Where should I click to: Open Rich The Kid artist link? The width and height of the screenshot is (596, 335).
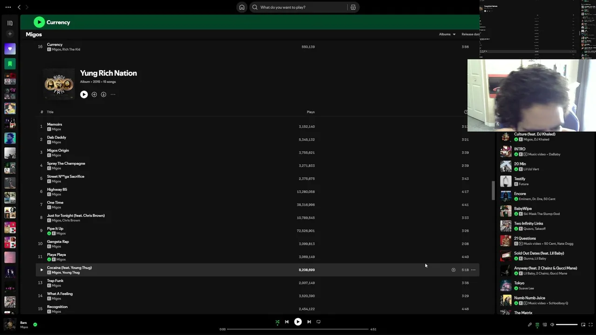click(71, 49)
